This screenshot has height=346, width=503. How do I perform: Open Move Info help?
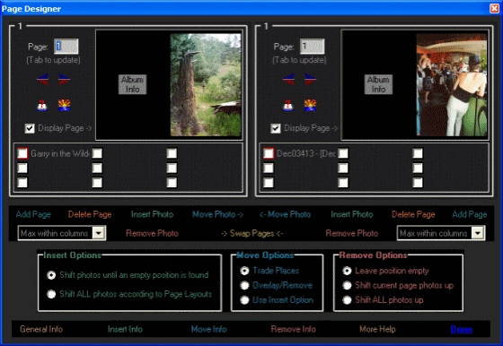tap(208, 329)
